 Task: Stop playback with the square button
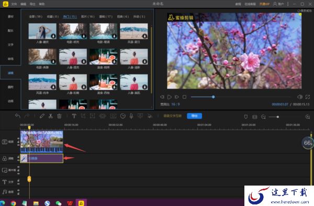coord(184,97)
